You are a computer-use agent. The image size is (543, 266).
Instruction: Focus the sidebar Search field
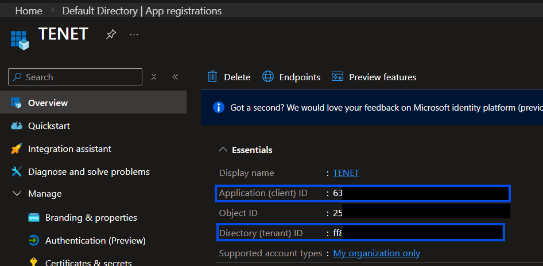[x=75, y=77]
